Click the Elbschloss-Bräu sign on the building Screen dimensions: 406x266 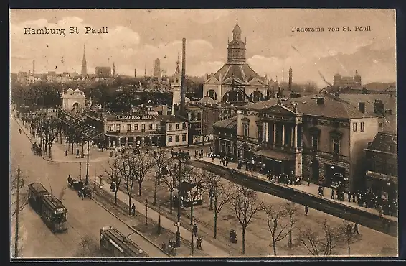coord(134,117)
